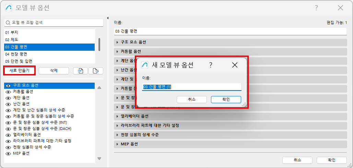This screenshot has height=168, width=353.
Task: Toggle eye for 문 및 창문 심볼 상세 수준 (DACH)
Action: [x=8, y=129]
